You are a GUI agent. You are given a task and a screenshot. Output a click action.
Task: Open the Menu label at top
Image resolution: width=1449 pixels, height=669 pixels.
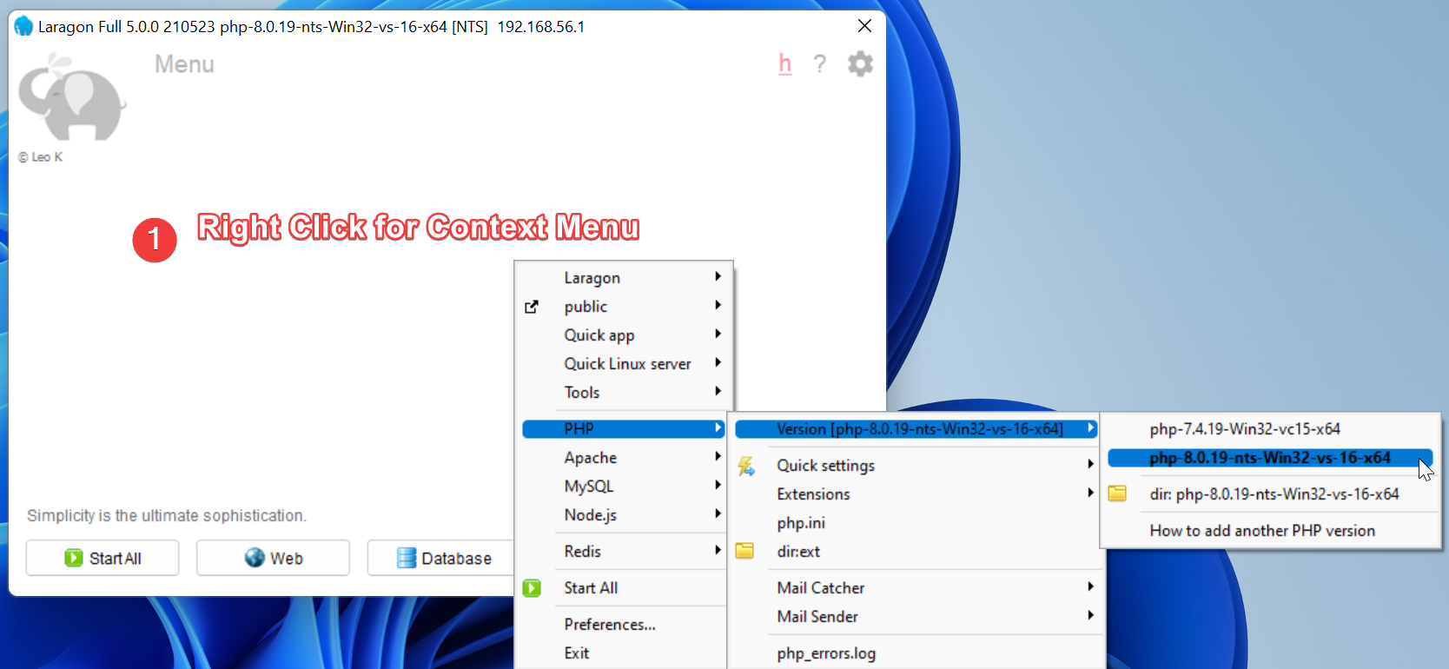(184, 64)
